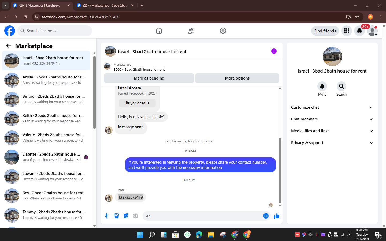Click the Find friends button
This screenshot has width=386, height=241.
click(x=325, y=31)
